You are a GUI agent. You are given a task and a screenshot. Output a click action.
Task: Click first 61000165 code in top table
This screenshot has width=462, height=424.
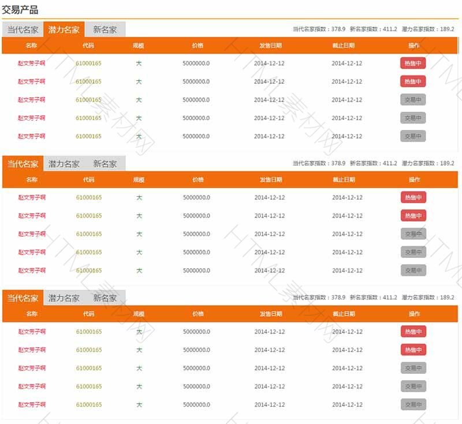point(88,63)
